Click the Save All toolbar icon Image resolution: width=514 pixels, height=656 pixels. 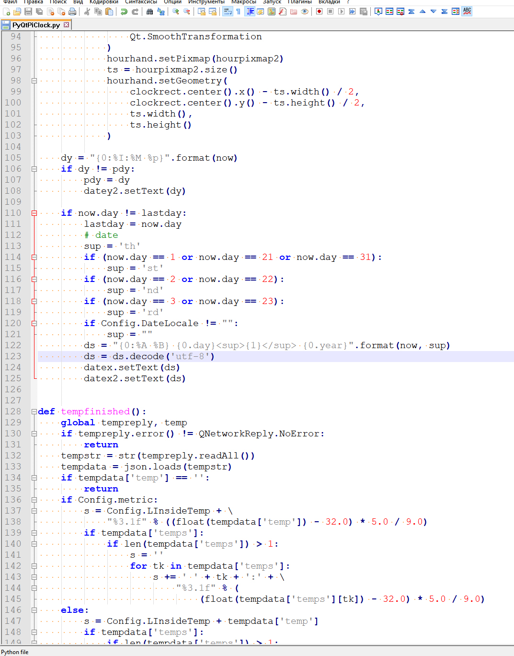[x=39, y=12]
